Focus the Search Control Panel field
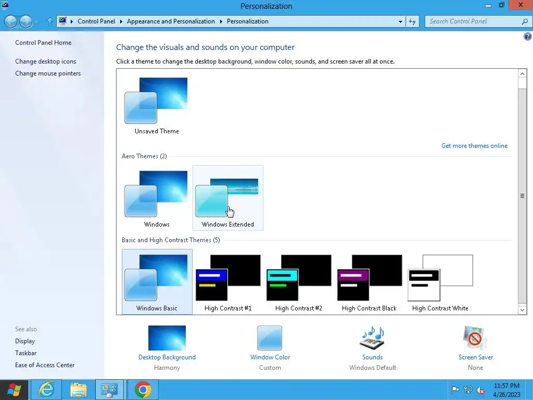Viewport: 533px width, 400px height. (473, 21)
